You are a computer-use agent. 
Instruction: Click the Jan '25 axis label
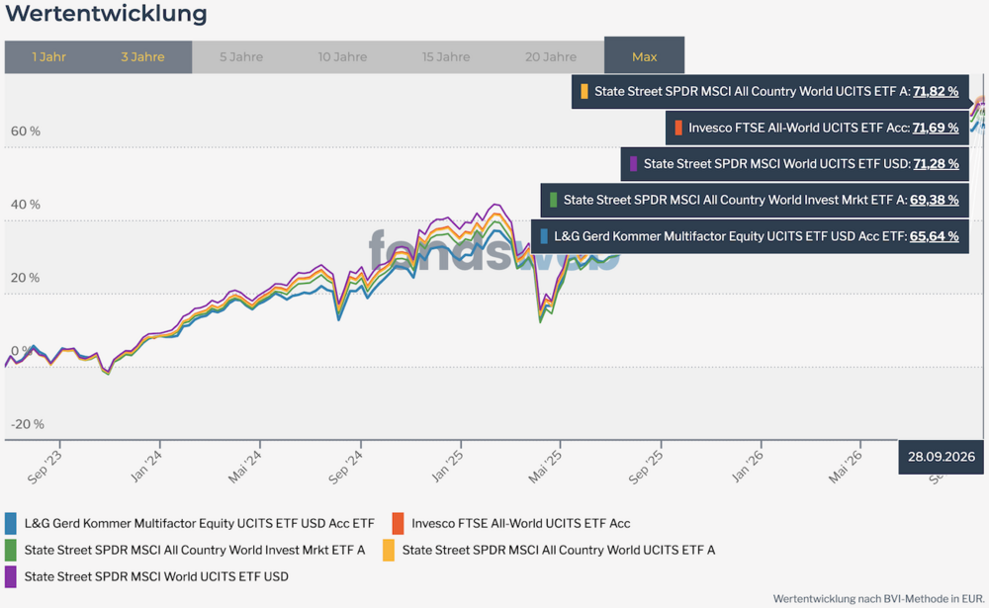pyautogui.click(x=447, y=467)
